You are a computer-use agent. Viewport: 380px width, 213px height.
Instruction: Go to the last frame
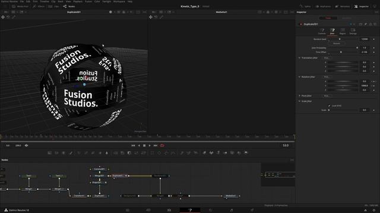click(x=156, y=146)
